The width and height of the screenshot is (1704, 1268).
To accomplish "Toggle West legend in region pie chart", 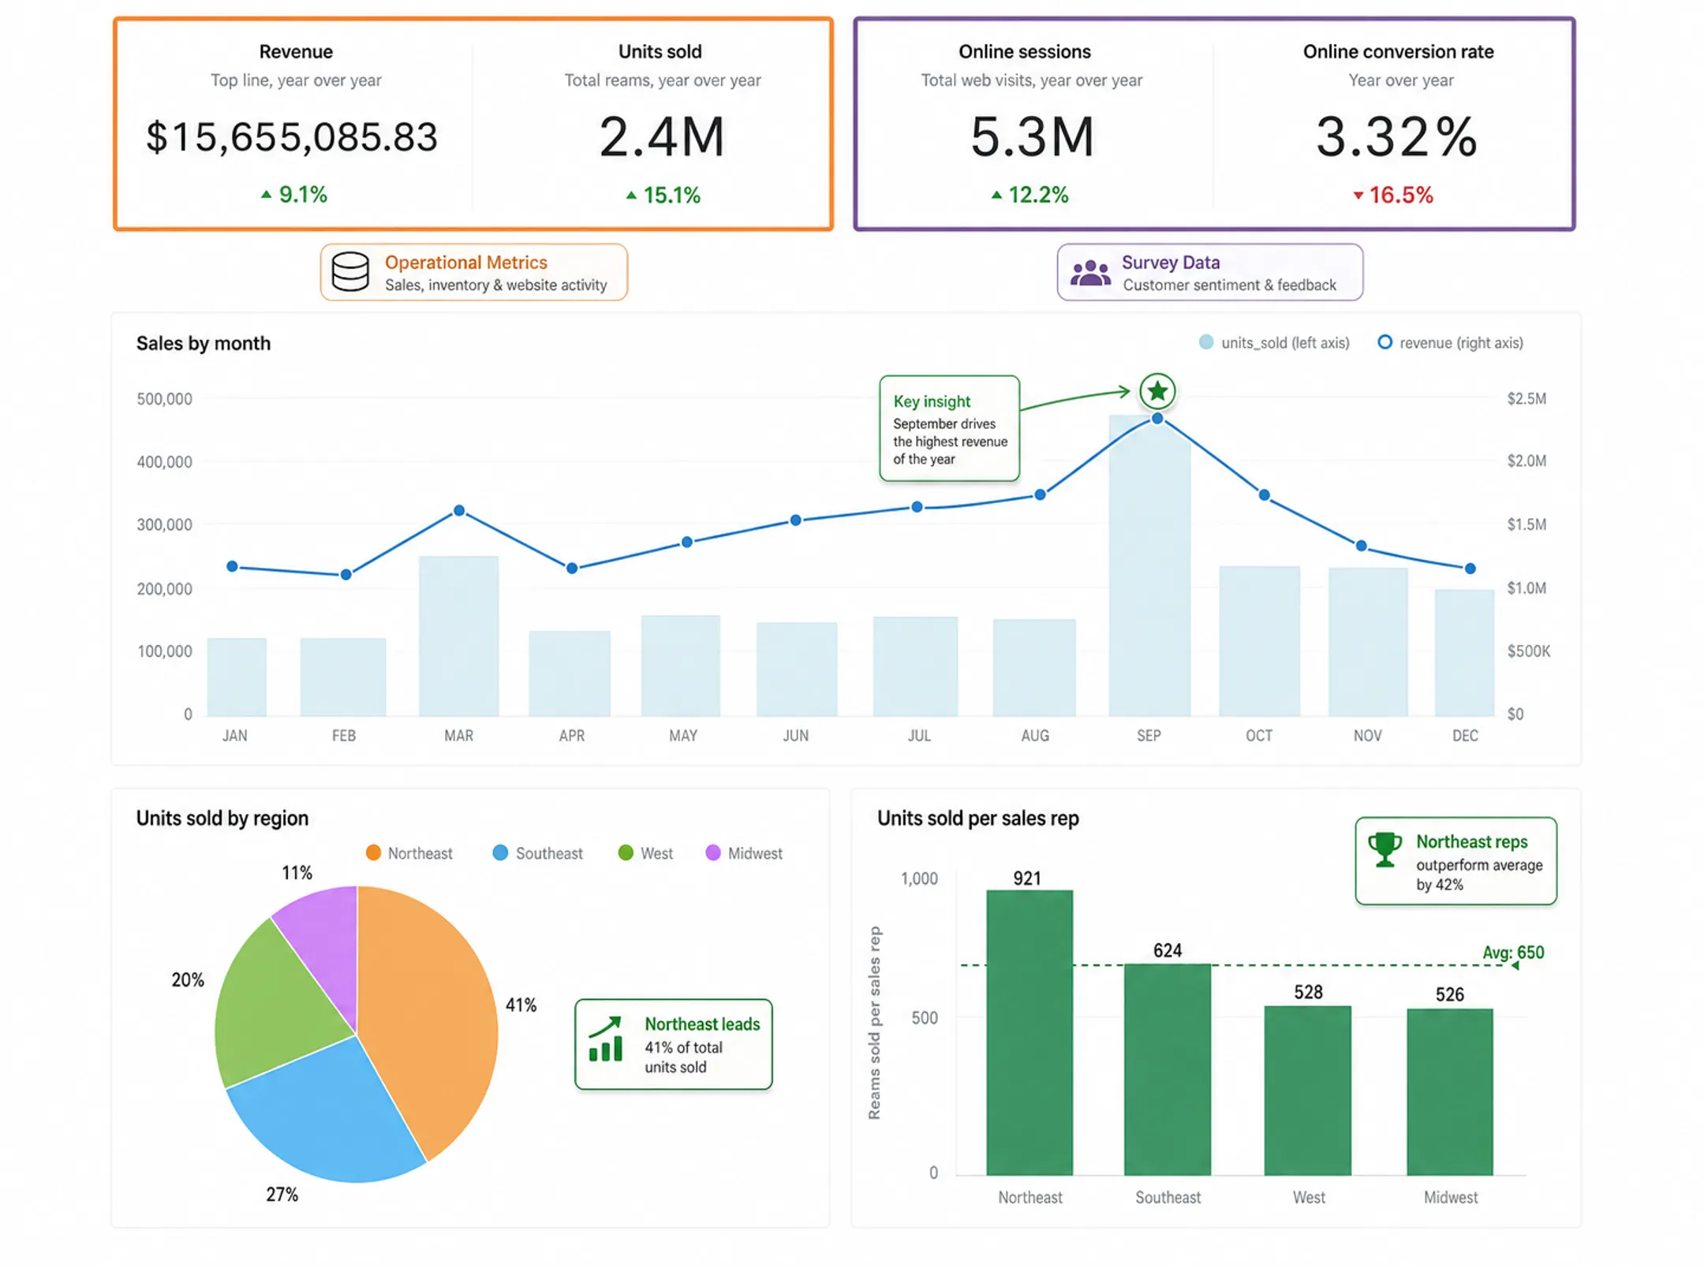I will 645,853.
